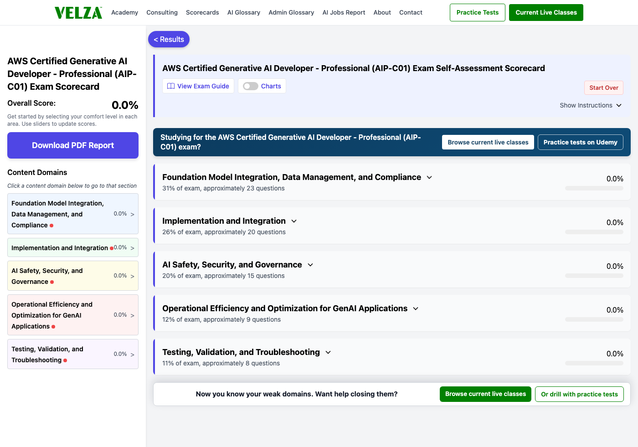The image size is (638, 447).
Task: Open sidebar arrow for Operational Efficiency domain
Action: [x=133, y=315]
